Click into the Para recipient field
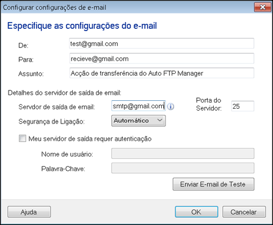The width and height of the screenshot is (273, 225). tap(162, 59)
